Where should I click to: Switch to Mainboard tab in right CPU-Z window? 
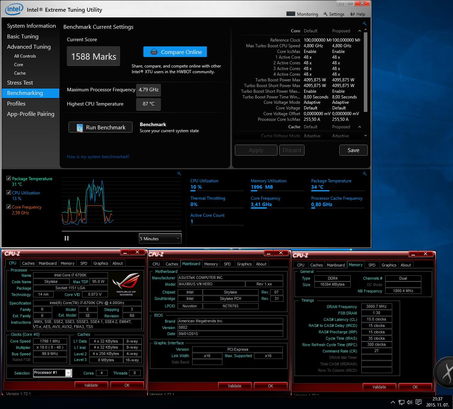point(336,265)
